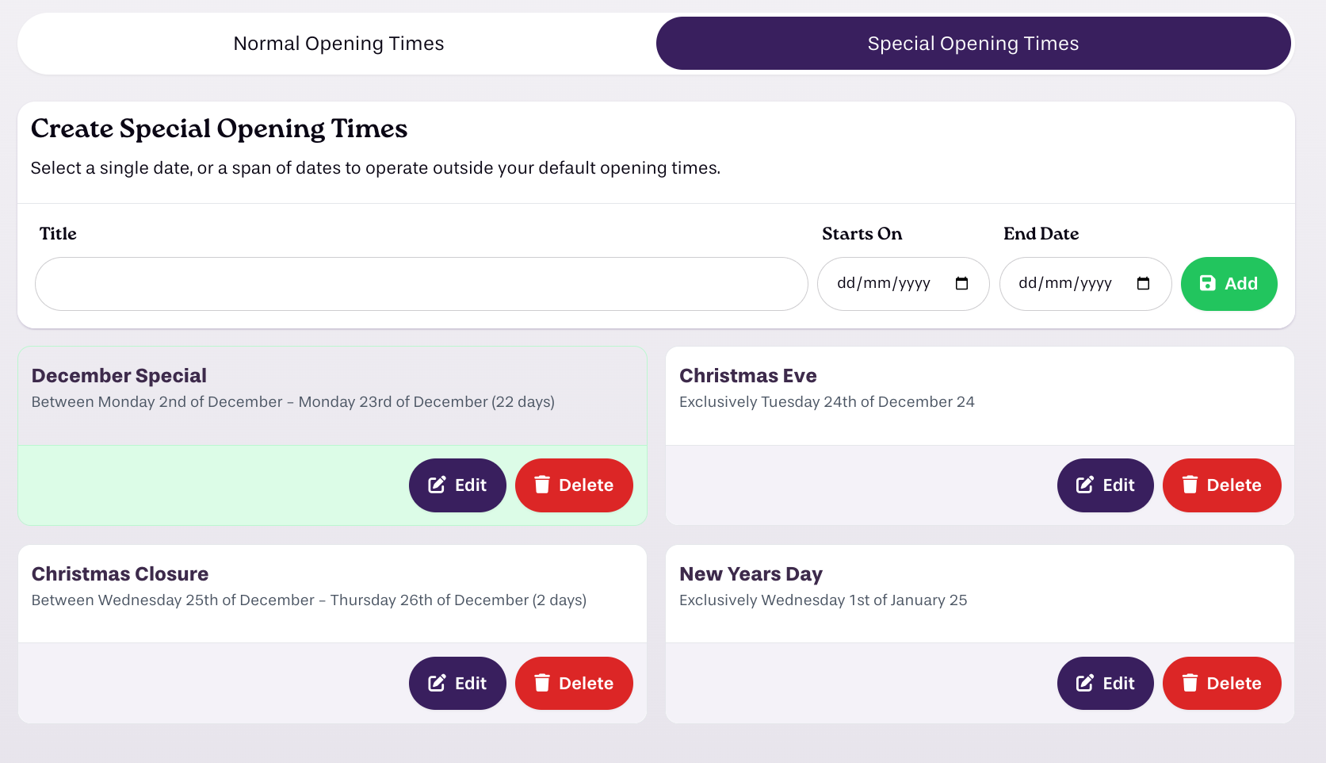Click the Christmas Closure card heading
This screenshot has height=763, width=1326.
tap(120, 574)
